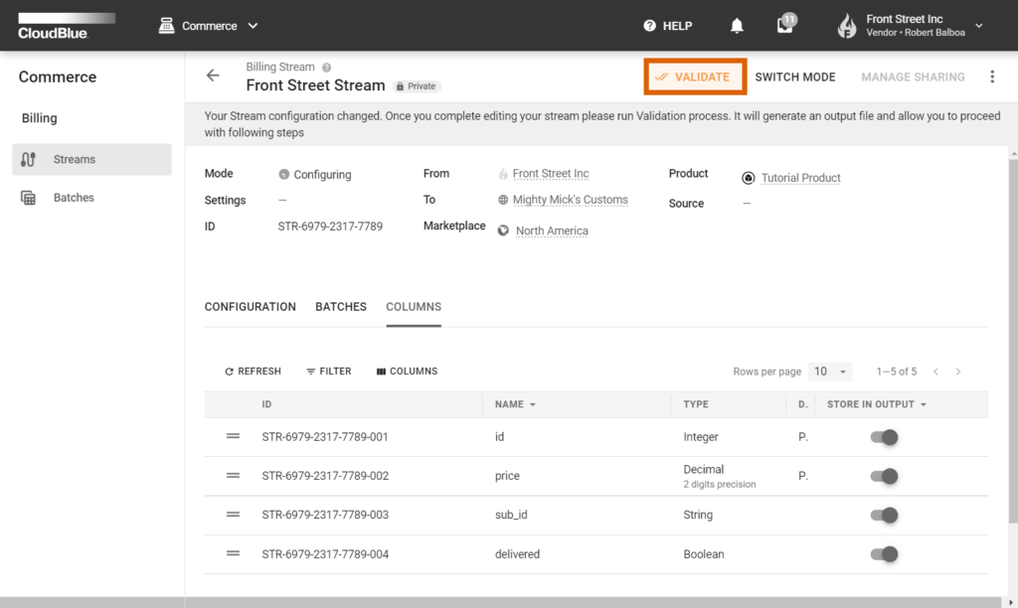Image resolution: width=1018 pixels, height=608 pixels.
Task: Open the Commerce module dropdown chevron
Action: coord(253,26)
